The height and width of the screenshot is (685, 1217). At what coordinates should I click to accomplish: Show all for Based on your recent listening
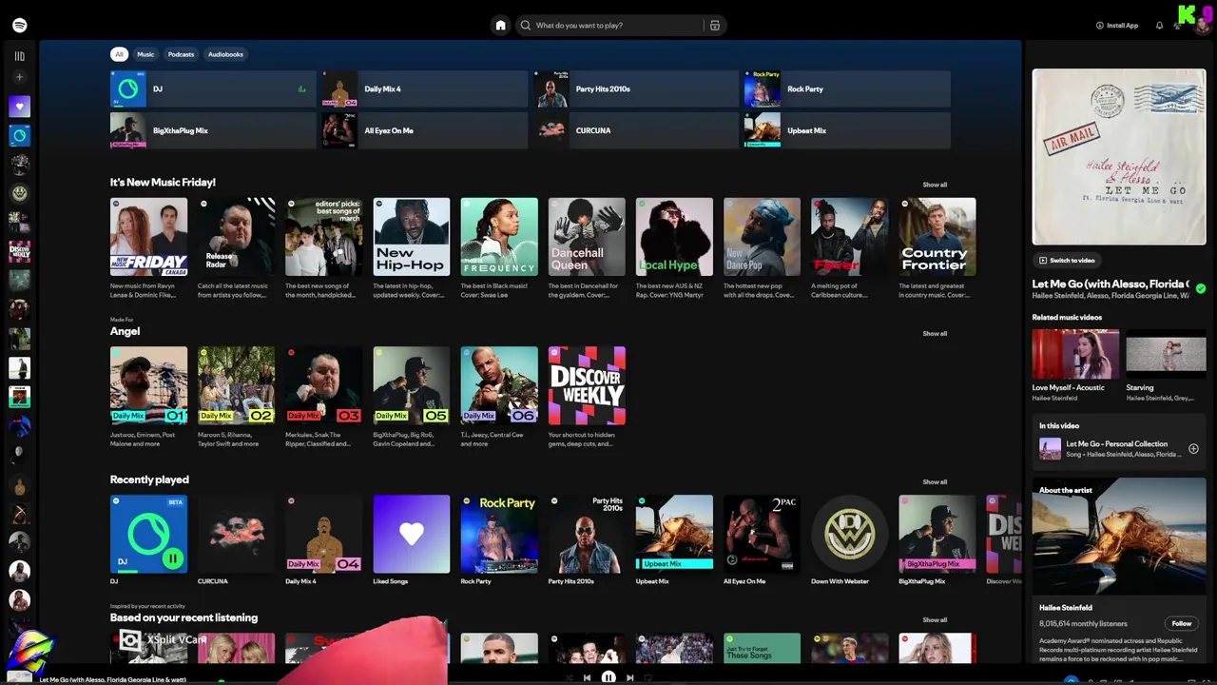click(x=935, y=619)
